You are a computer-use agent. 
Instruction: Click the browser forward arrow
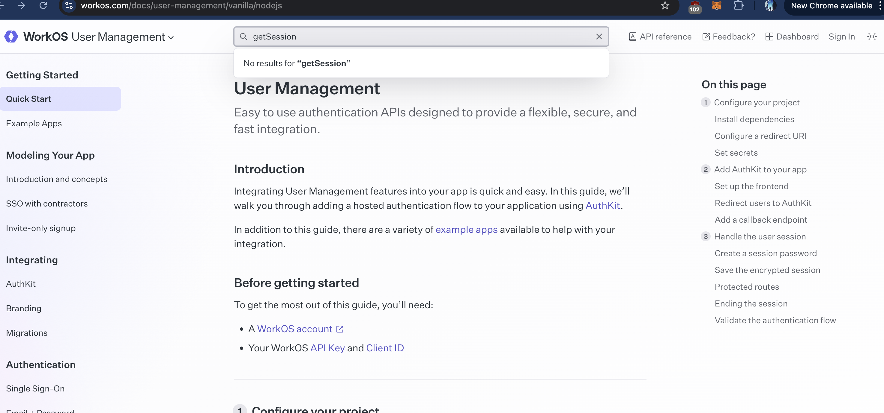coord(21,5)
